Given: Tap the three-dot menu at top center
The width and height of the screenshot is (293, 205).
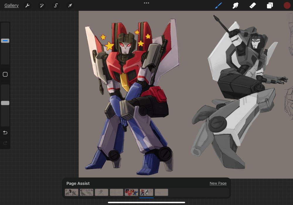Looking at the screenshot, I should [x=146, y=3].
